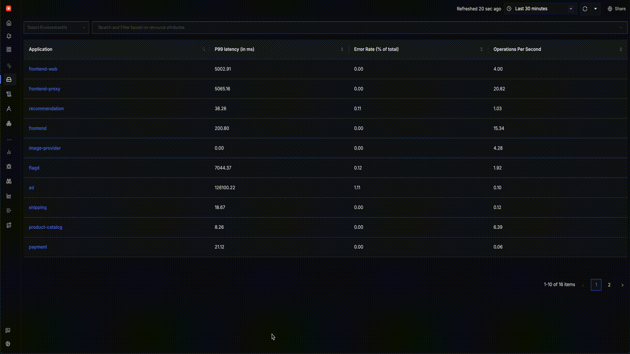630x354 pixels.
Task: Click the search icon in the Application column header
Action: click(204, 50)
